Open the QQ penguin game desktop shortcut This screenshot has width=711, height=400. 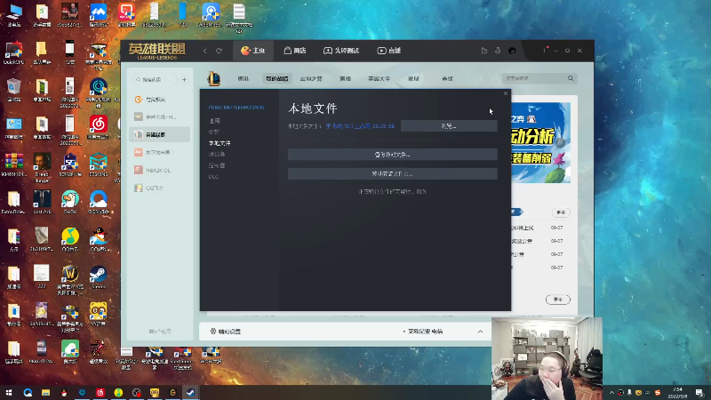click(98, 240)
